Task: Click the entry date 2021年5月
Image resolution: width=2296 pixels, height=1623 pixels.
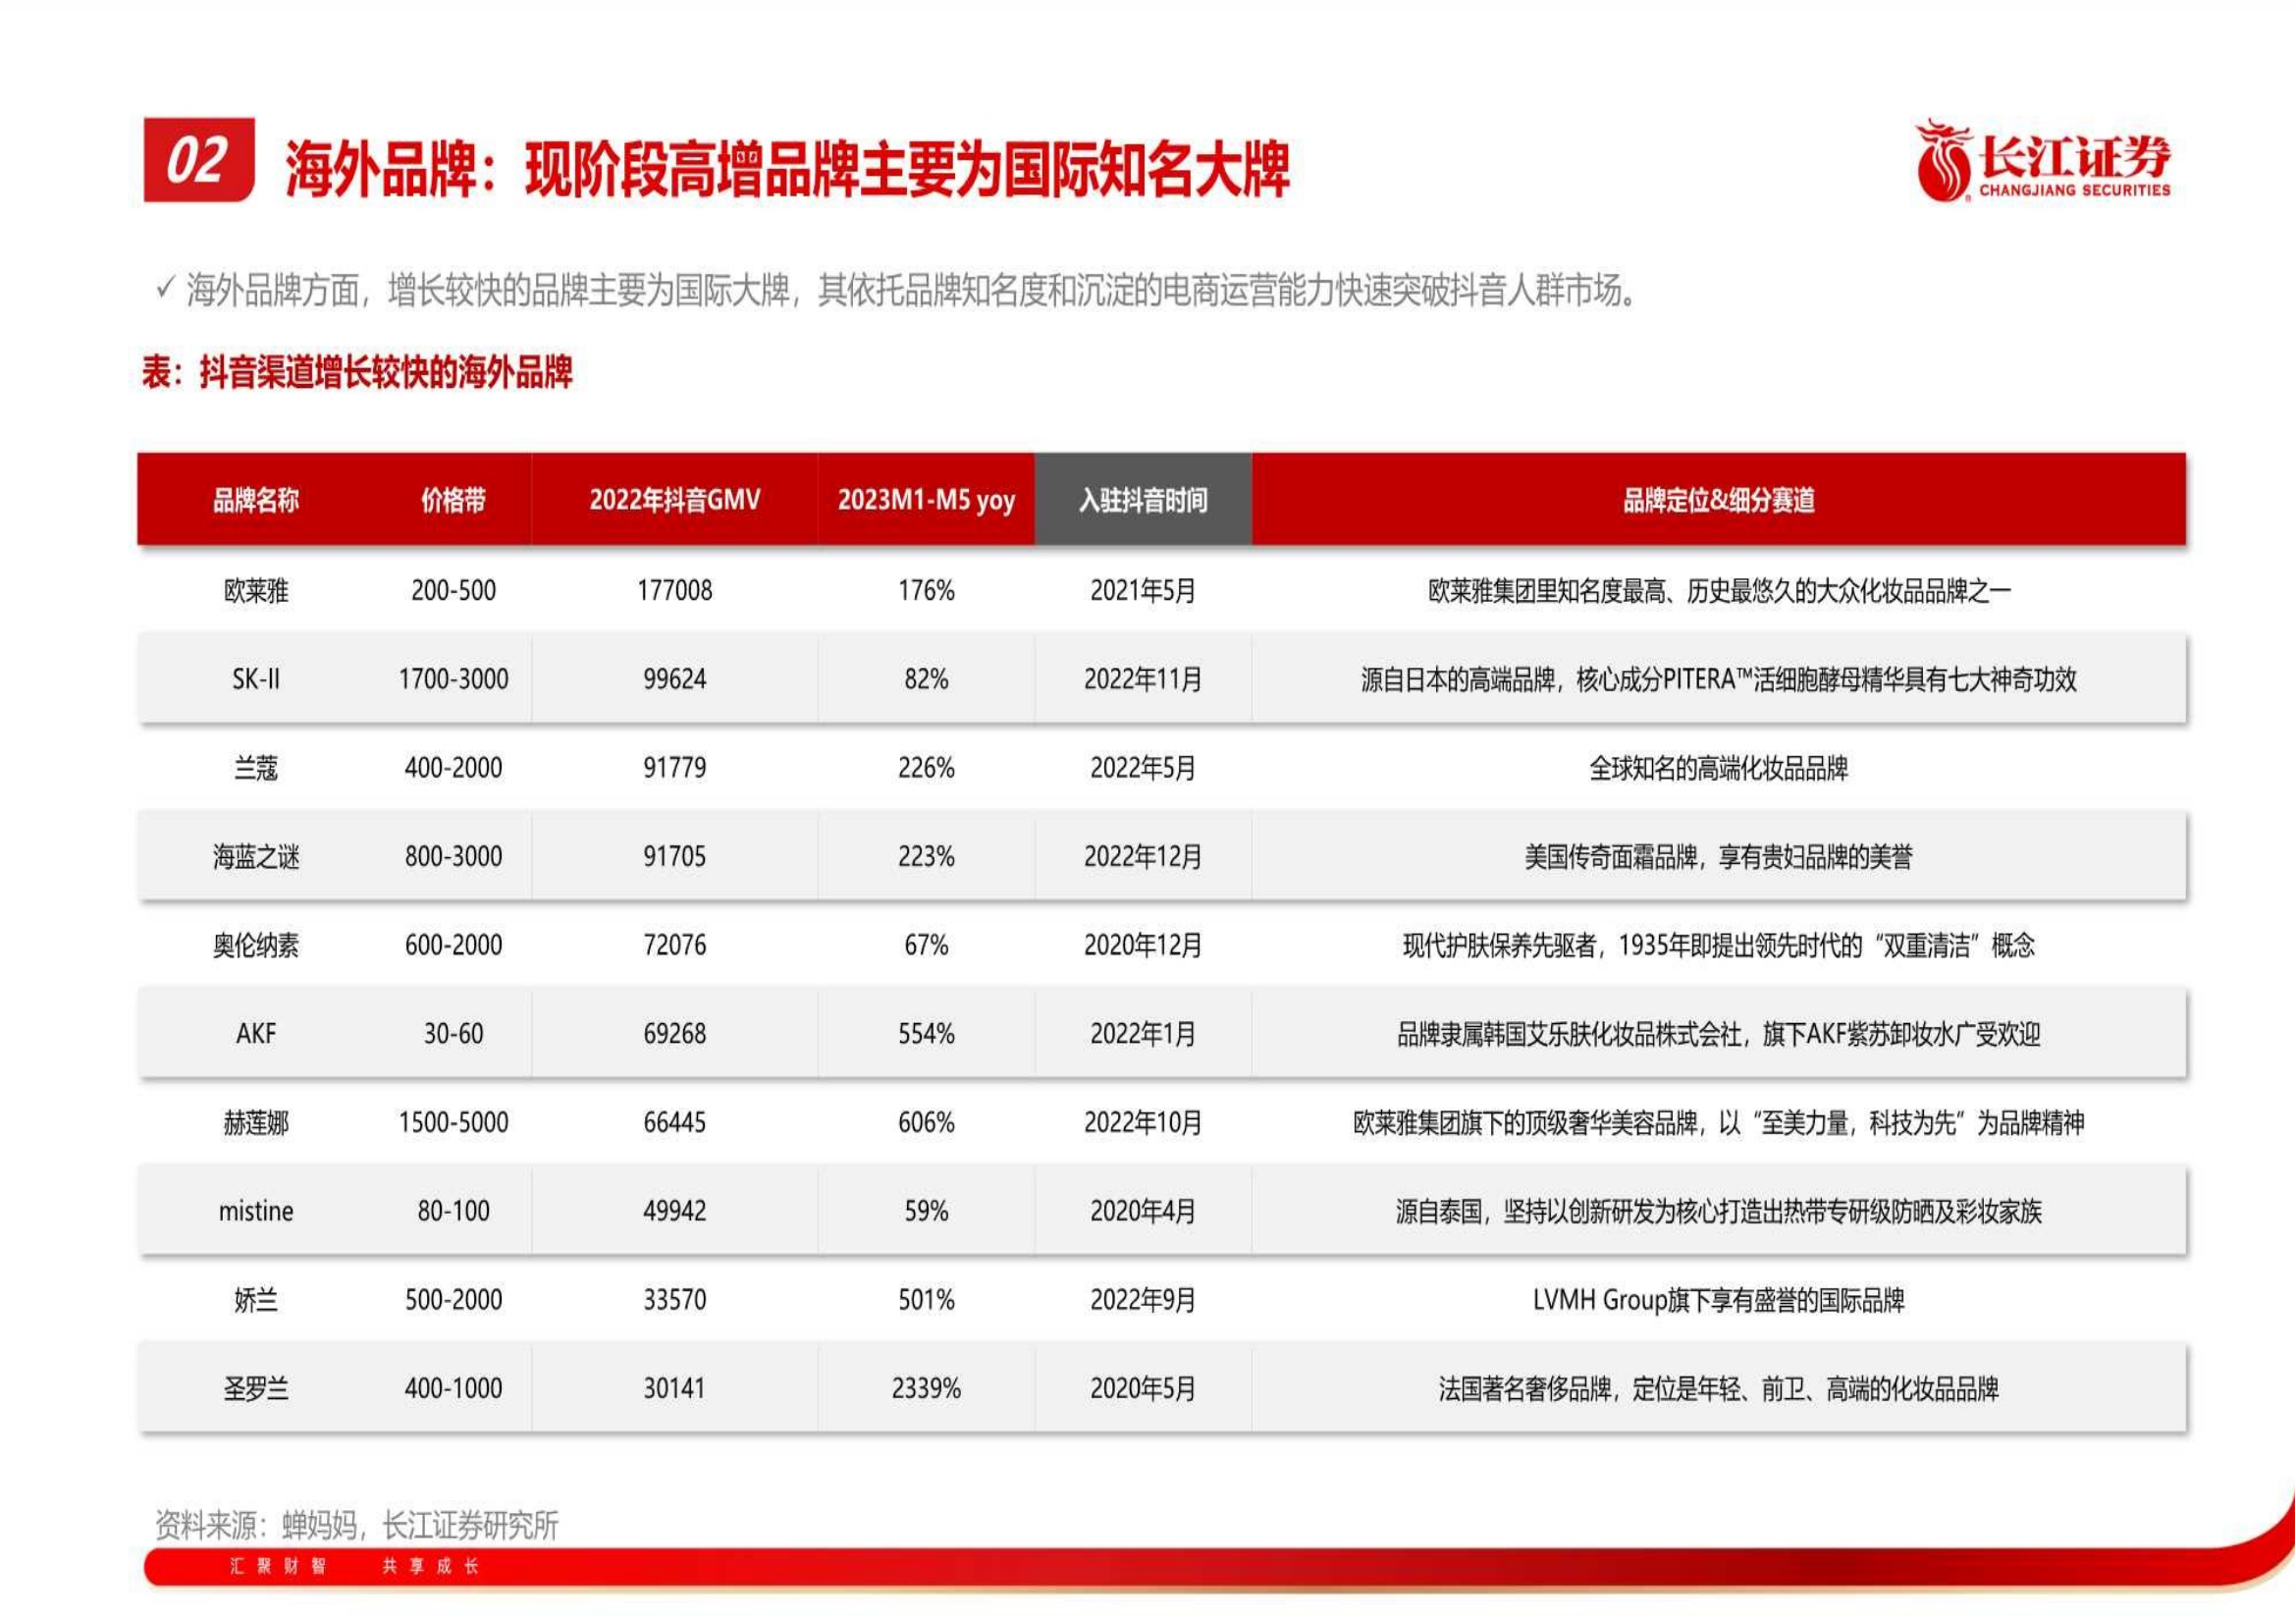Action: click(x=1143, y=590)
